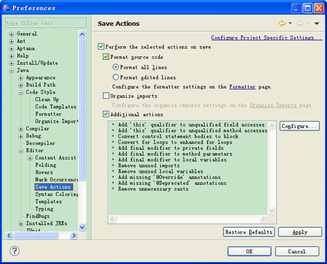Viewport: 327px width, 264px height.
Task: Select Organize Imports tree item
Action: tap(56, 121)
